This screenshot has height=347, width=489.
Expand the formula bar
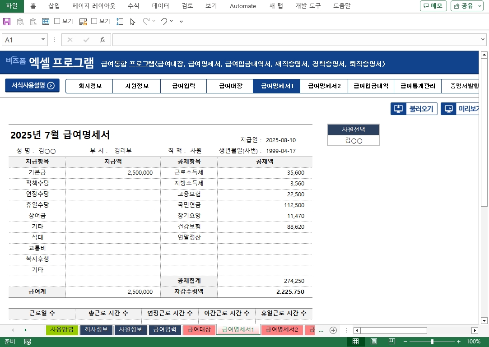[483, 40]
